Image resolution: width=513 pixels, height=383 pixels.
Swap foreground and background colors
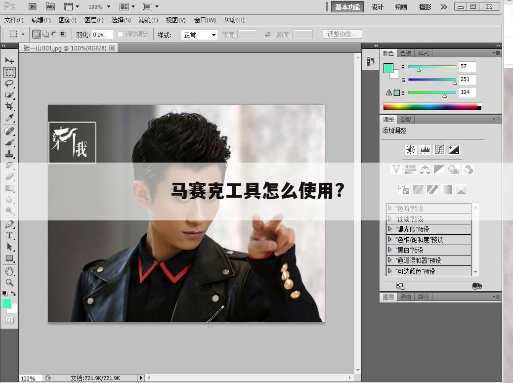click(x=13, y=294)
